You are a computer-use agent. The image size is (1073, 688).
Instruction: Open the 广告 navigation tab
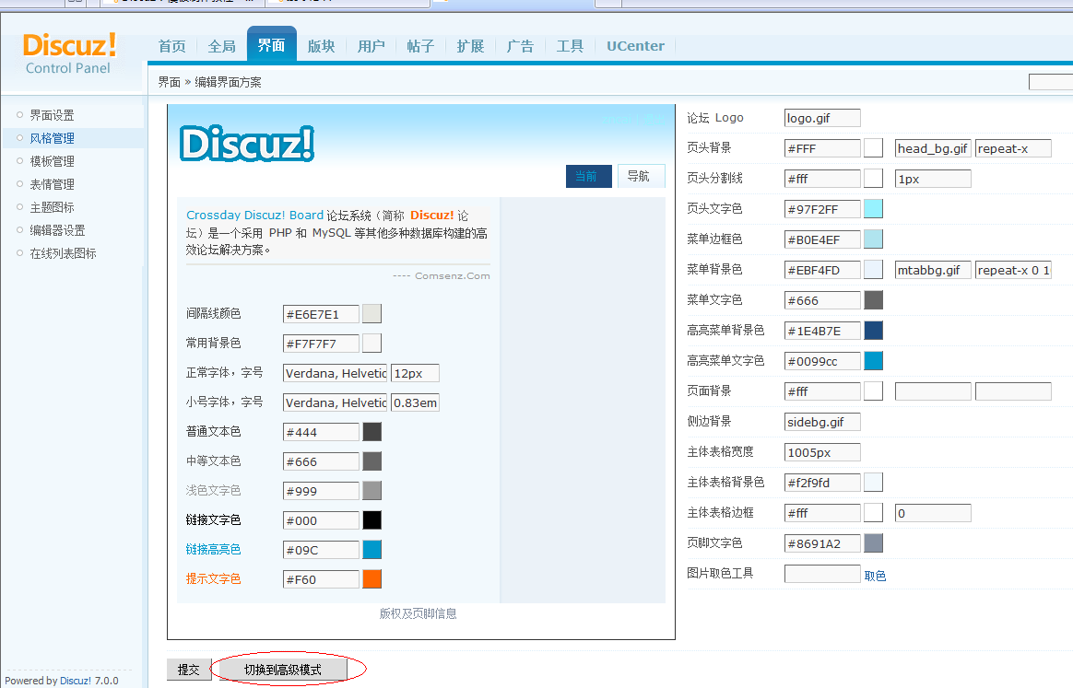pyautogui.click(x=520, y=46)
